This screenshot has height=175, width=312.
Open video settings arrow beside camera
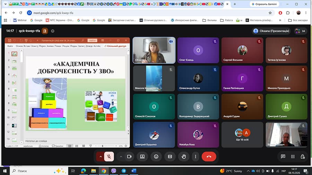click(121, 157)
